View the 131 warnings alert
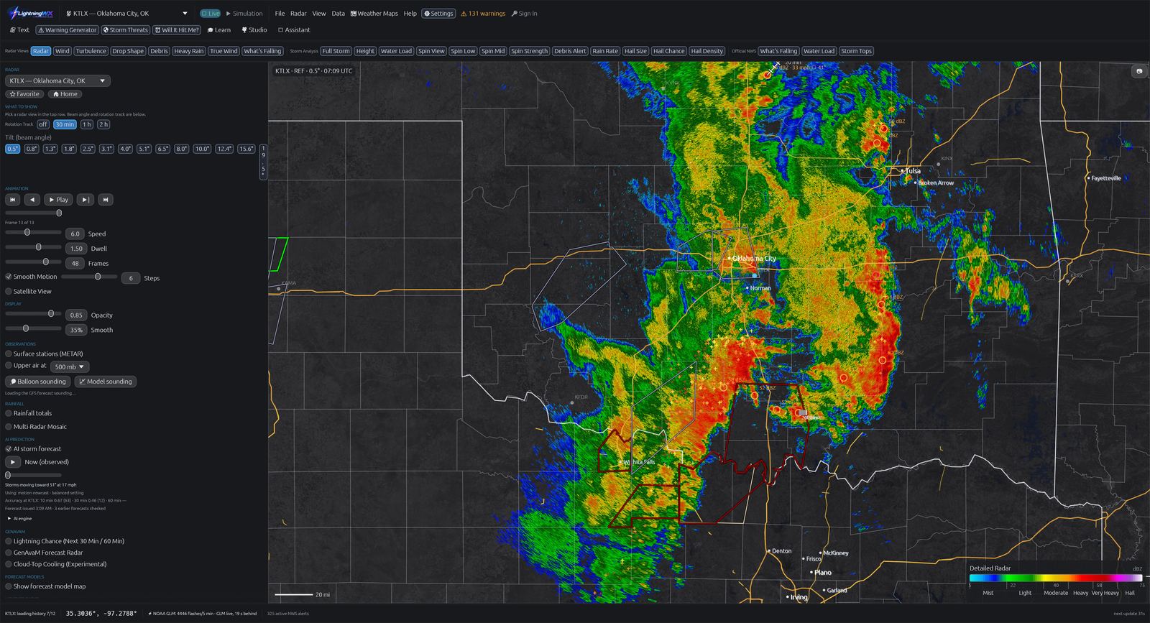 coord(483,14)
